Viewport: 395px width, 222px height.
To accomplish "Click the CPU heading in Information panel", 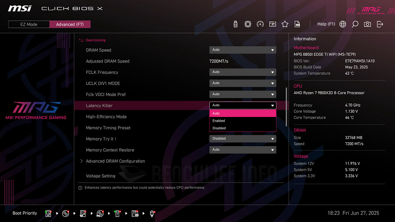I will click(298, 86).
